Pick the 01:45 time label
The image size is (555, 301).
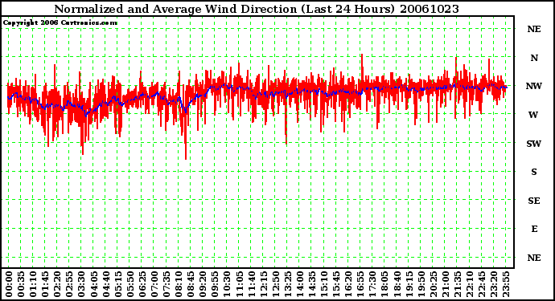[45, 284]
